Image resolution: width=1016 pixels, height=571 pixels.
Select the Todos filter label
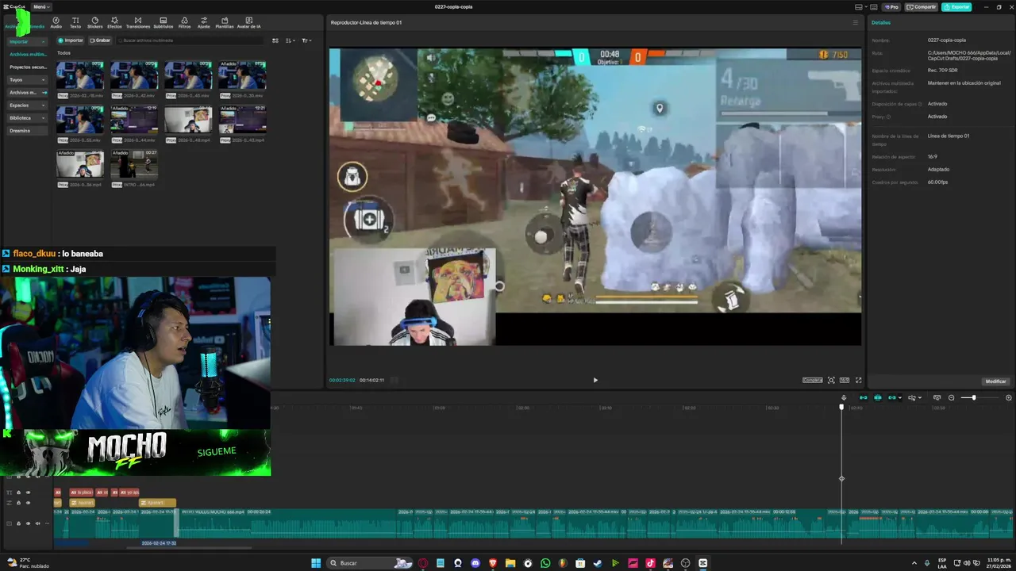[63, 53]
